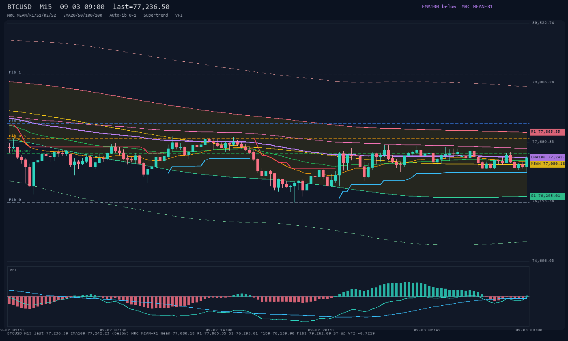
Task: Click the Fib 0.618 level label
Action: coord(20,121)
